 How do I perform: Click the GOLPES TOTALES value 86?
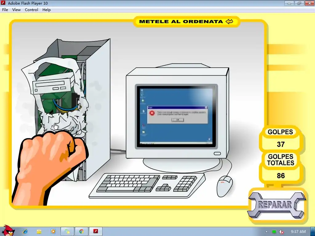pos(281,175)
